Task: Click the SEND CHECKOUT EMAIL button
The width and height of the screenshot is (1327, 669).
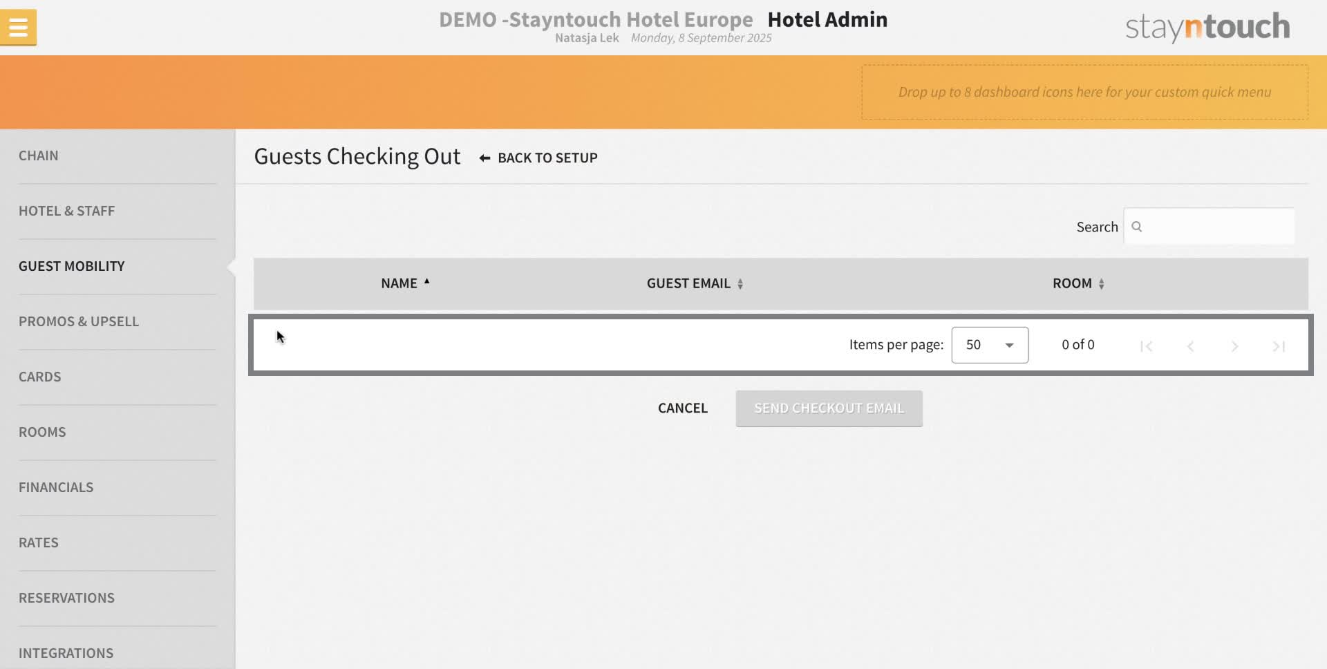Action: (x=828, y=408)
